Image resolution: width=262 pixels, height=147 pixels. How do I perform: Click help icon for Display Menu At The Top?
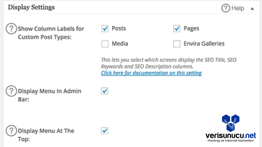click(11, 131)
